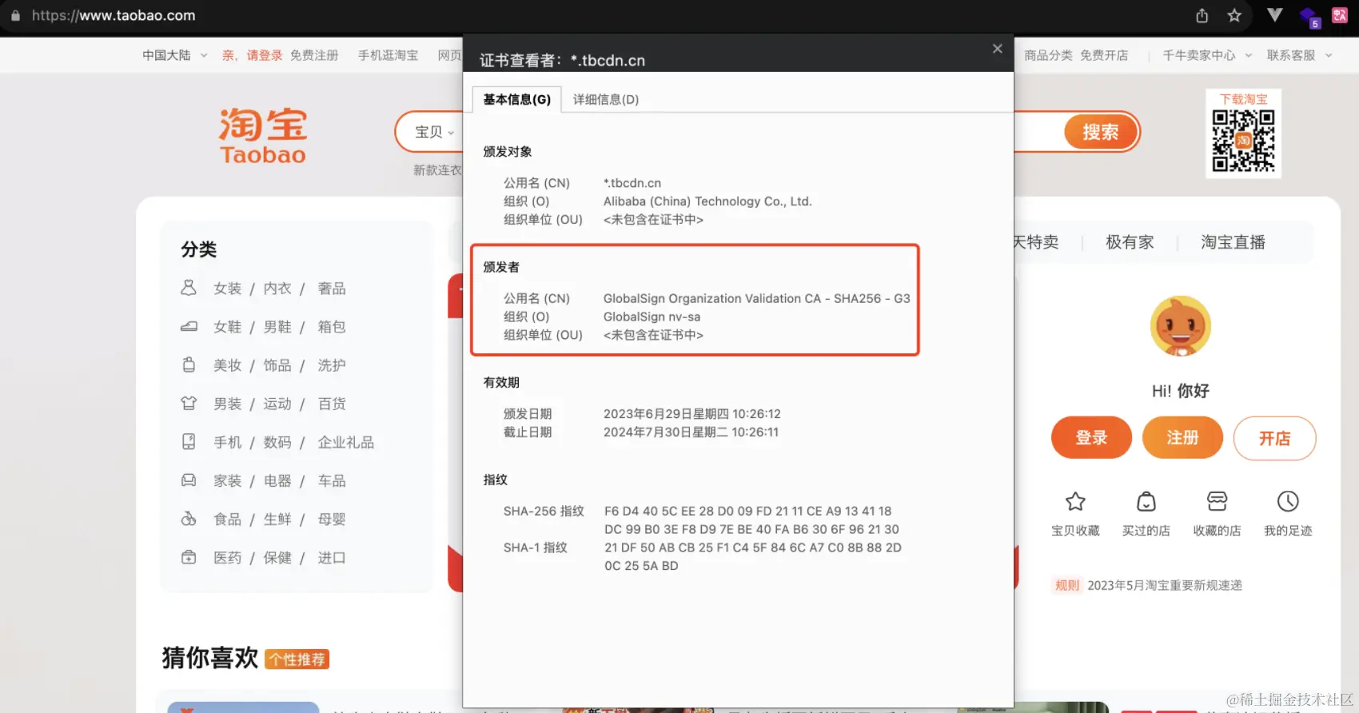The width and height of the screenshot is (1359, 713).
Task: Click the pink translate extension icon
Action: (1340, 15)
